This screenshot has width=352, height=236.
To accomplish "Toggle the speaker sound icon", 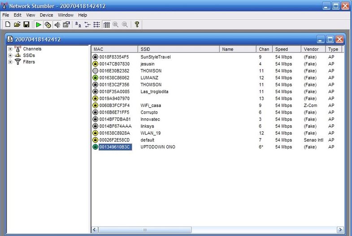I will tap(57, 25).
